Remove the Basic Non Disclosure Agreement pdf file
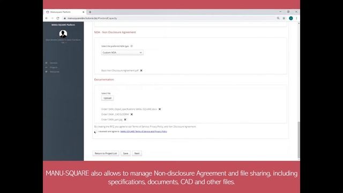Screen dimensions: 343x193 point(141,70)
